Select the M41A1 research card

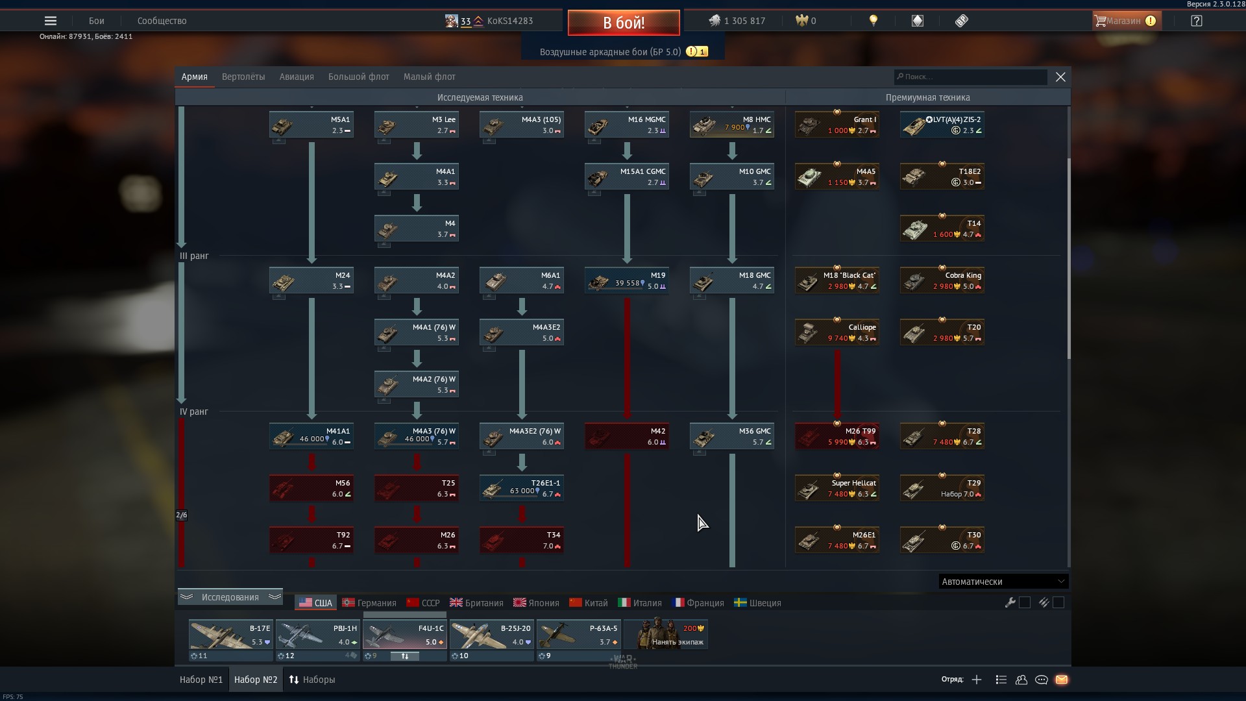[x=311, y=436]
